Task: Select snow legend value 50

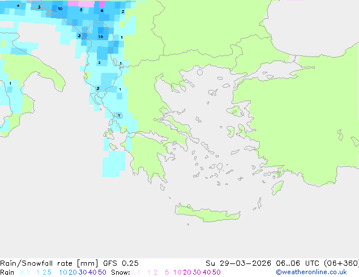Action: [x=217, y=272]
